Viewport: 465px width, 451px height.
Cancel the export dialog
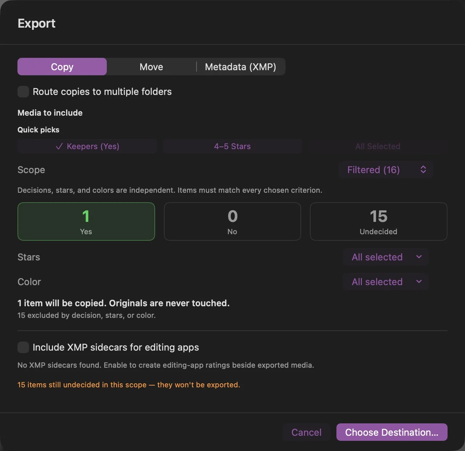[306, 432]
